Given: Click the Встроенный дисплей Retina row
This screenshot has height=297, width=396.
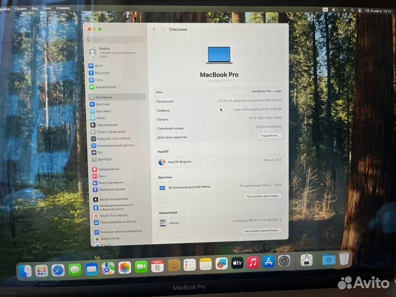Looking at the screenshot, I should (x=220, y=187).
